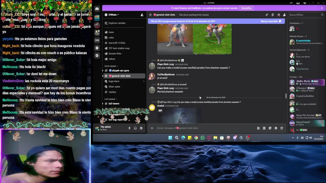The width and height of the screenshot is (326, 183).
Task: Open member //Skouju// in list
Action: click(307, 89)
